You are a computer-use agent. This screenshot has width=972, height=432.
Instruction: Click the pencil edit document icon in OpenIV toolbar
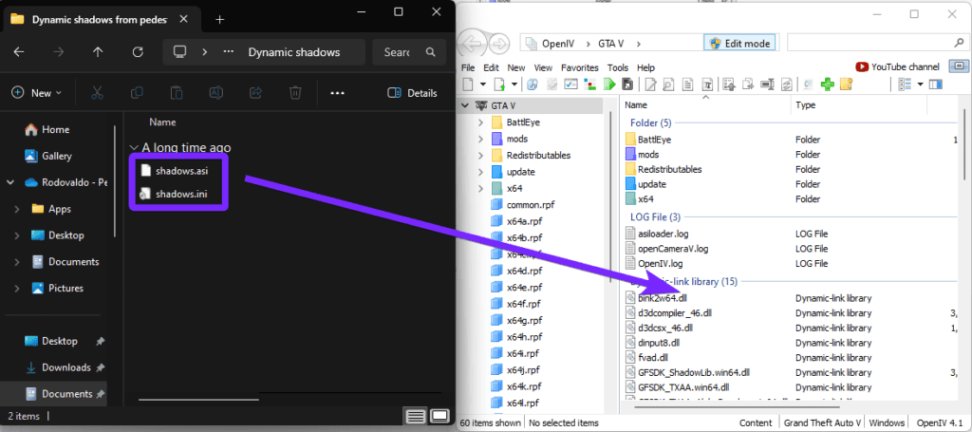(x=650, y=84)
